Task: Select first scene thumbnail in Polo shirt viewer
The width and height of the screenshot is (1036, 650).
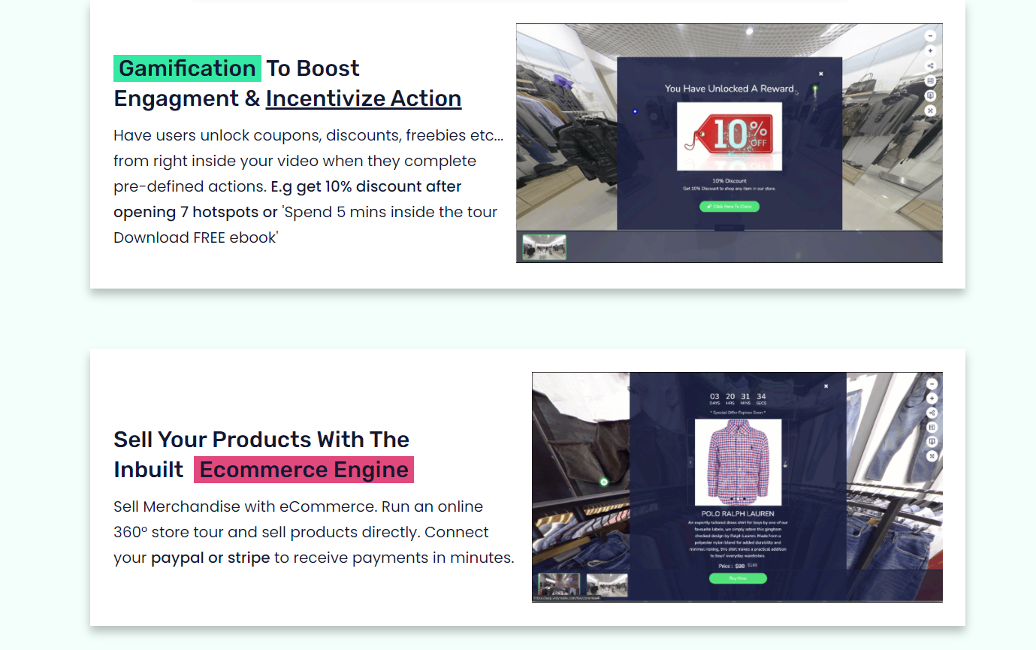Action: [x=560, y=585]
